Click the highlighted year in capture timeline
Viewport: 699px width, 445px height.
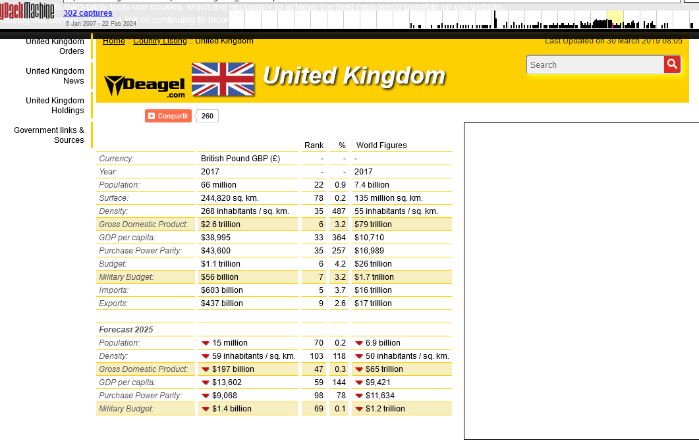[615, 20]
